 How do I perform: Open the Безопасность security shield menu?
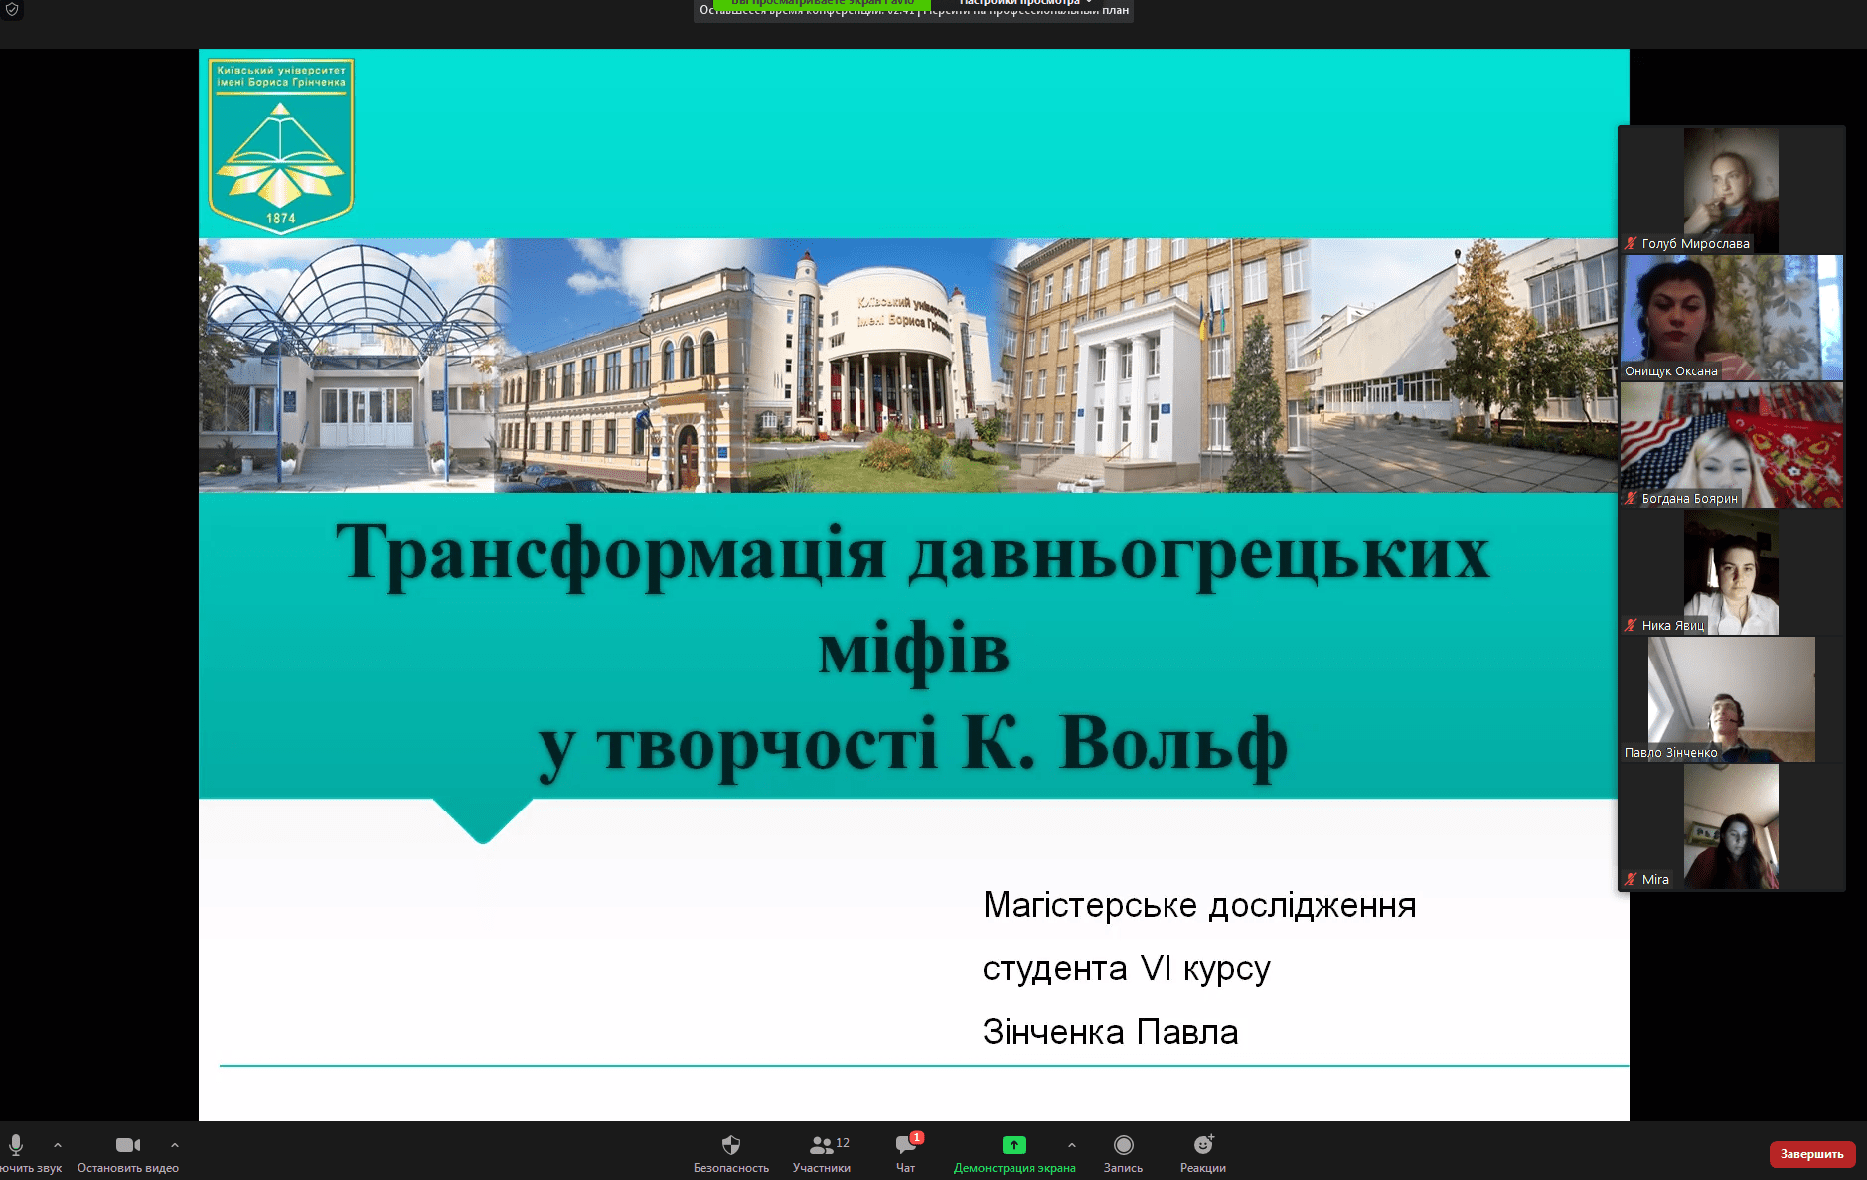(x=730, y=1153)
